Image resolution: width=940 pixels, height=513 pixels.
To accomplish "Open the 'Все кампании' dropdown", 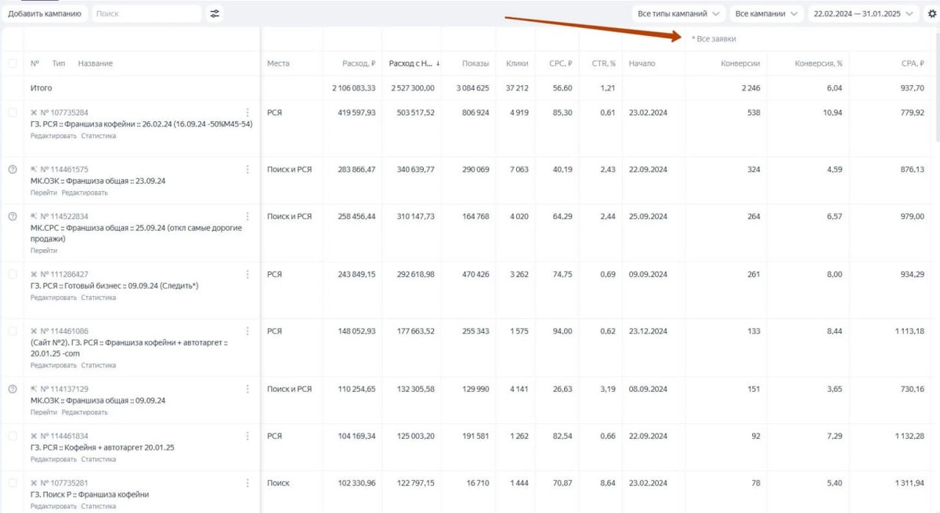I will (x=768, y=13).
